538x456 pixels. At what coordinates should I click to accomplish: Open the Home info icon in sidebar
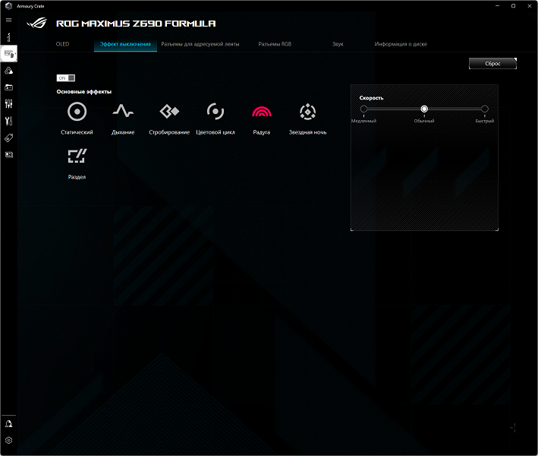9,36
